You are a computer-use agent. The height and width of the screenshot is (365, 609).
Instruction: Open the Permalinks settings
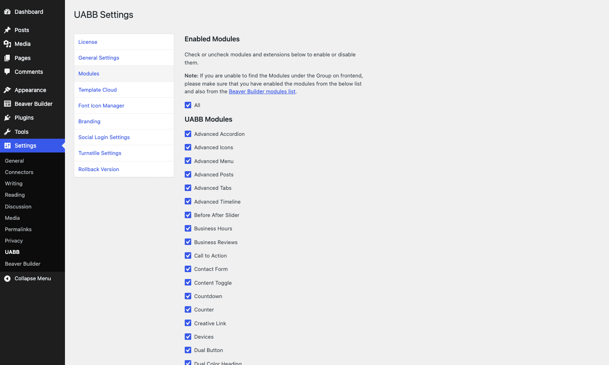click(32, 229)
